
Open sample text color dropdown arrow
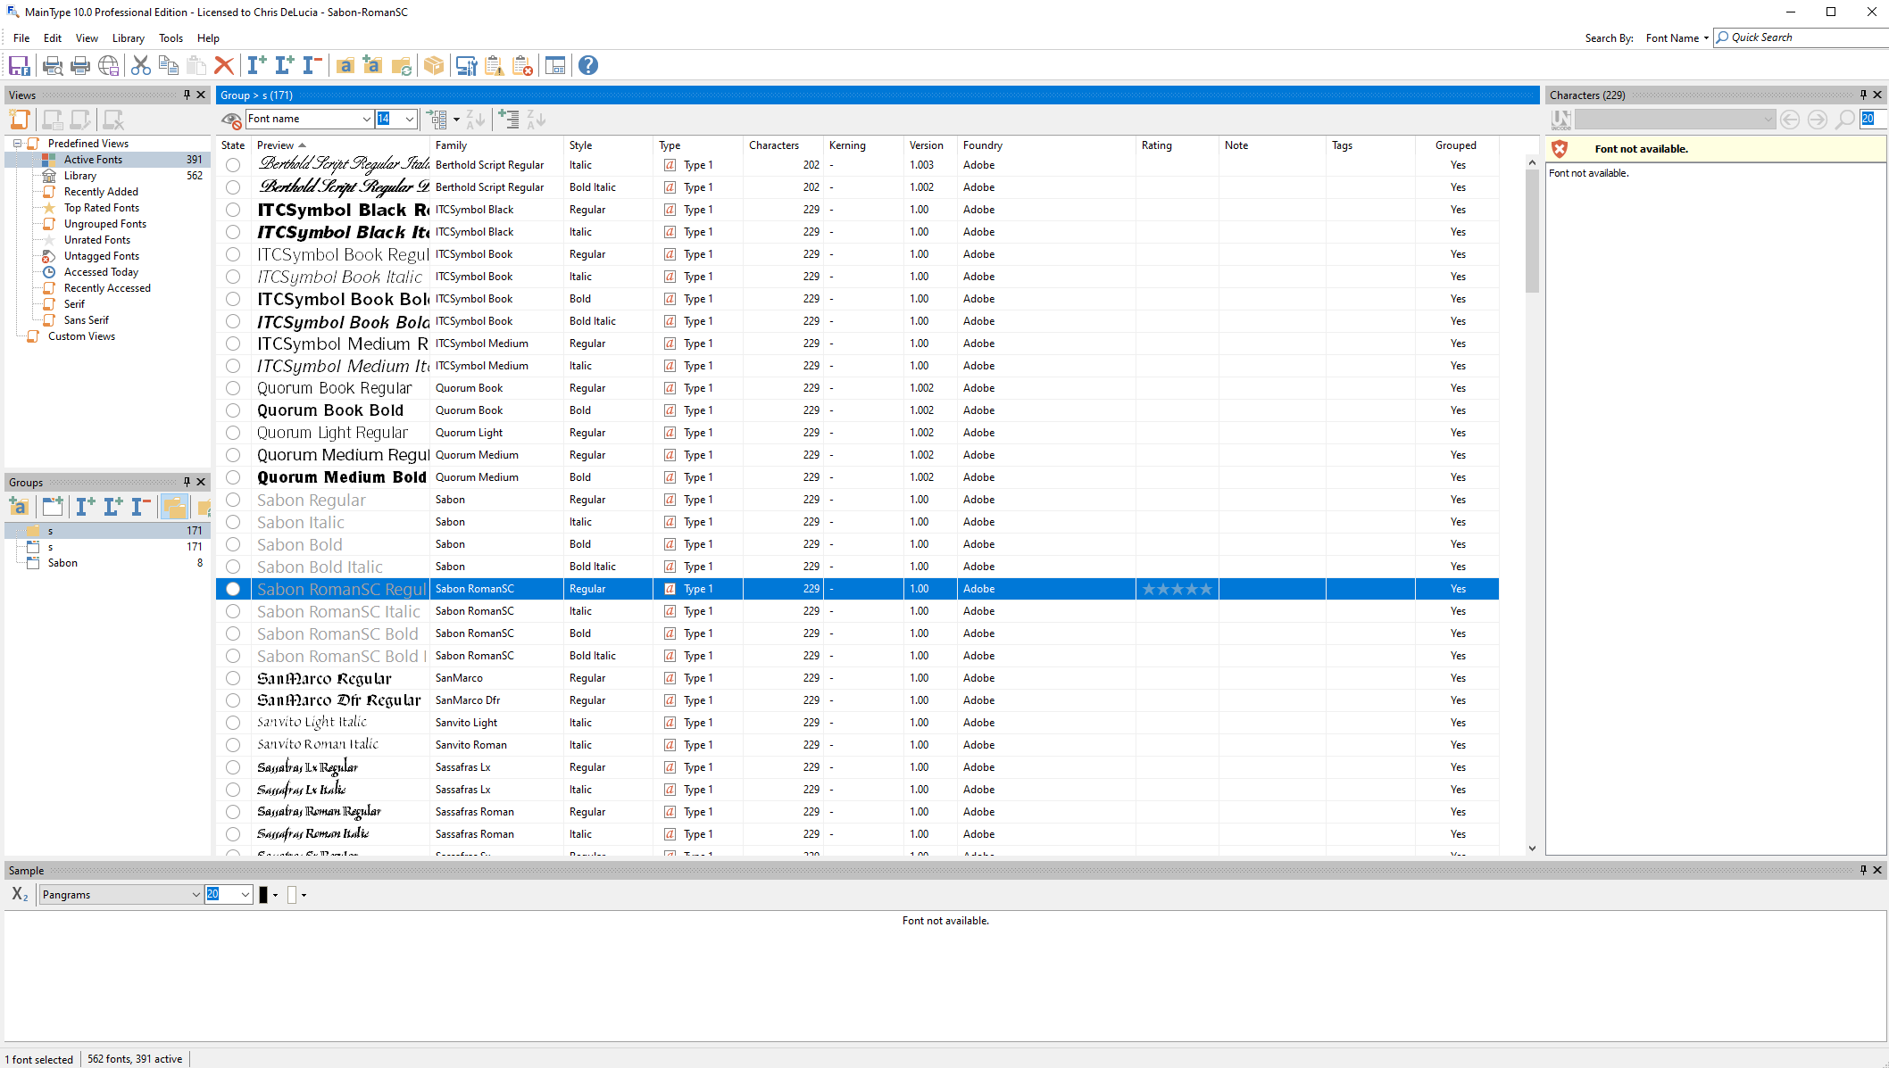tap(275, 895)
